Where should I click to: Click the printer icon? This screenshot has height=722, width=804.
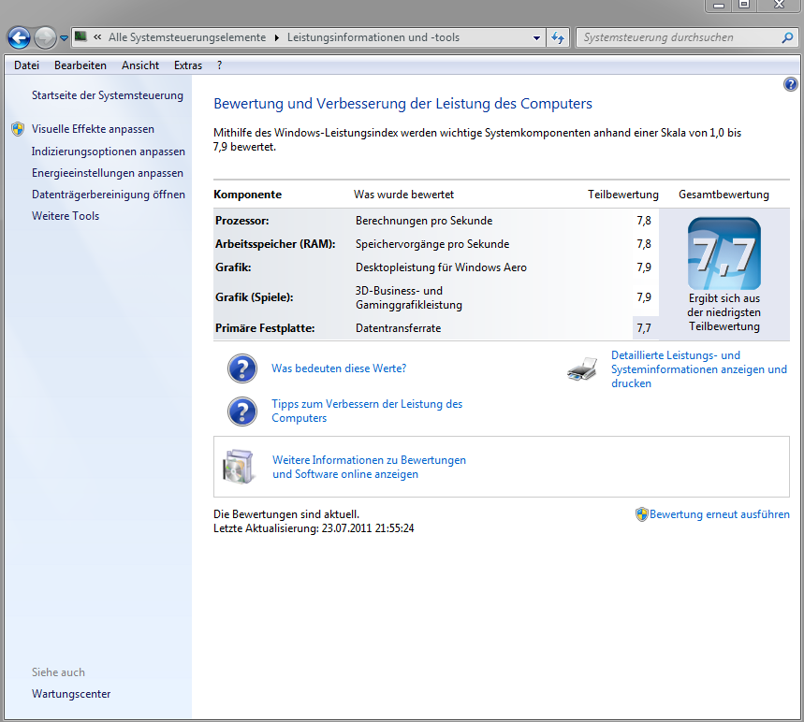(582, 368)
